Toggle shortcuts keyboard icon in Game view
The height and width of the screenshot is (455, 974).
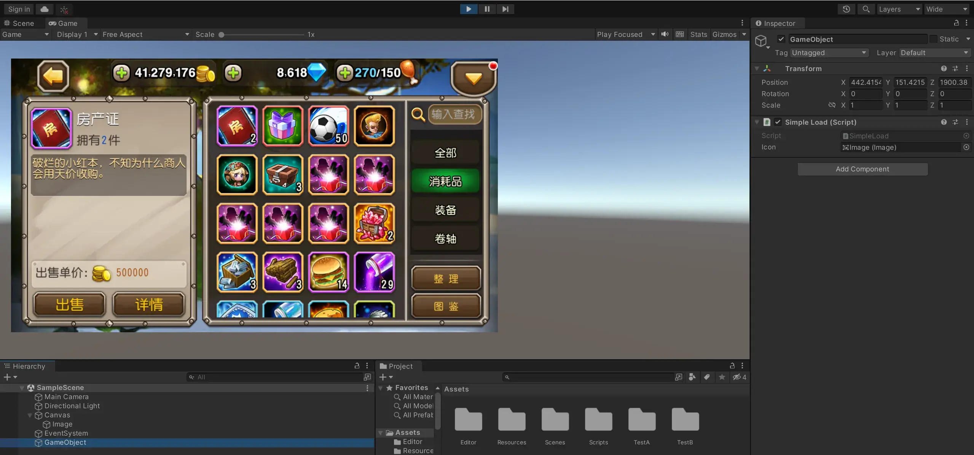[x=680, y=34]
